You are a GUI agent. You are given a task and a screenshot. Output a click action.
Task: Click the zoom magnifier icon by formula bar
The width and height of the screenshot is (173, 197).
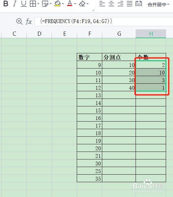(20, 21)
